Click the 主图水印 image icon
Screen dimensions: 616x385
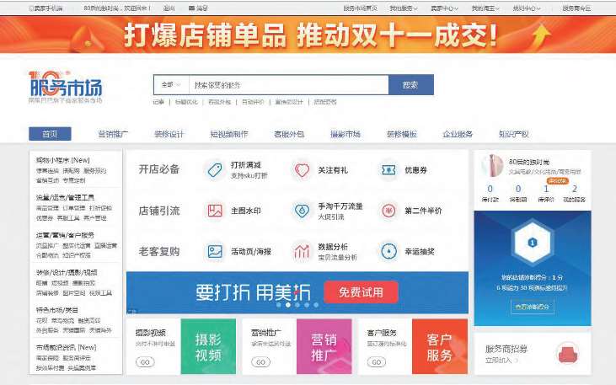tap(215, 211)
